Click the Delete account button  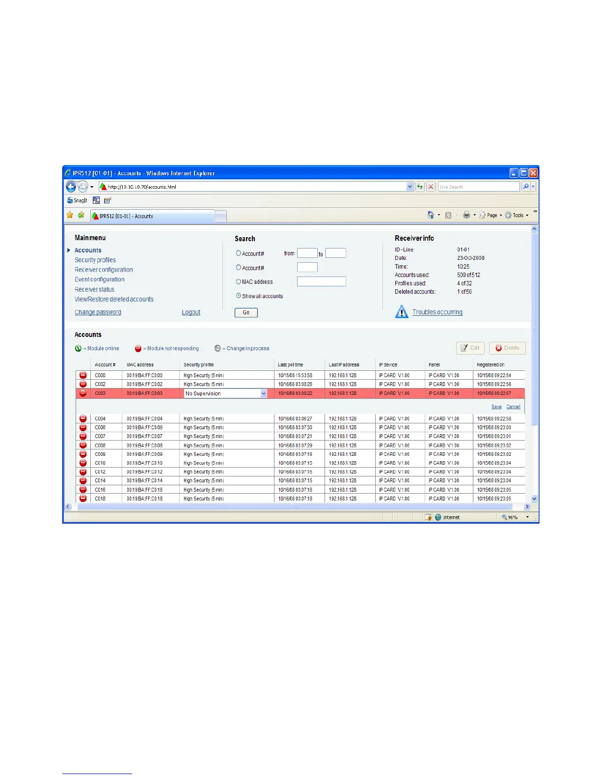(507, 348)
